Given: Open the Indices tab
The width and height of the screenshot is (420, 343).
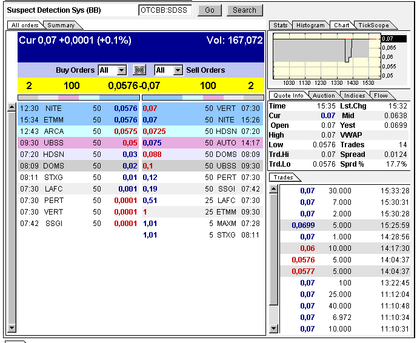Looking at the screenshot, I should tap(354, 95).
